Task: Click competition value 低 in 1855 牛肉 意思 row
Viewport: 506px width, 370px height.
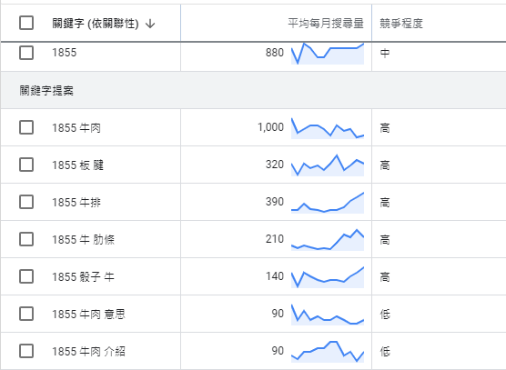Action: [x=385, y=315]
